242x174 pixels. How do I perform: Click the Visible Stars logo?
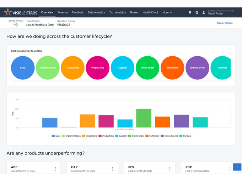coord(20,12)
